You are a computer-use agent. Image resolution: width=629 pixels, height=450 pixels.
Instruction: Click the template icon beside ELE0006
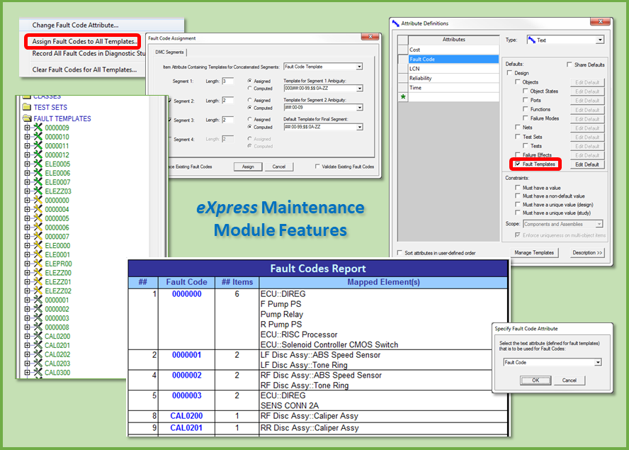point(38,173)
